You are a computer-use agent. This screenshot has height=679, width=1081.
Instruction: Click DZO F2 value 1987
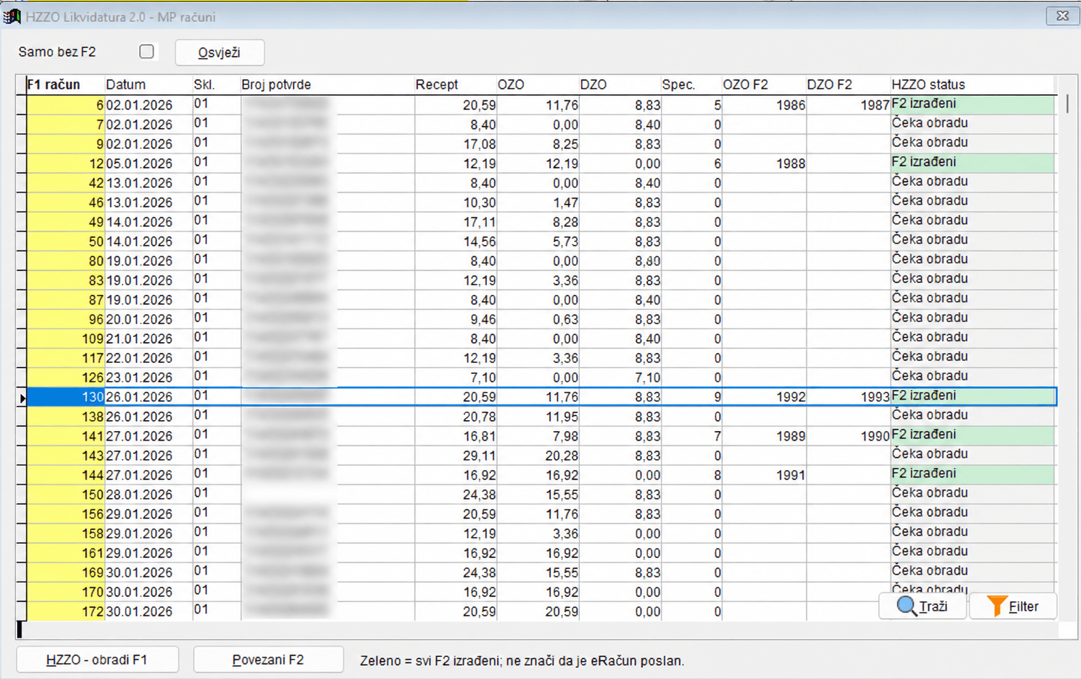pyautogui.click(x=875, y=105)
